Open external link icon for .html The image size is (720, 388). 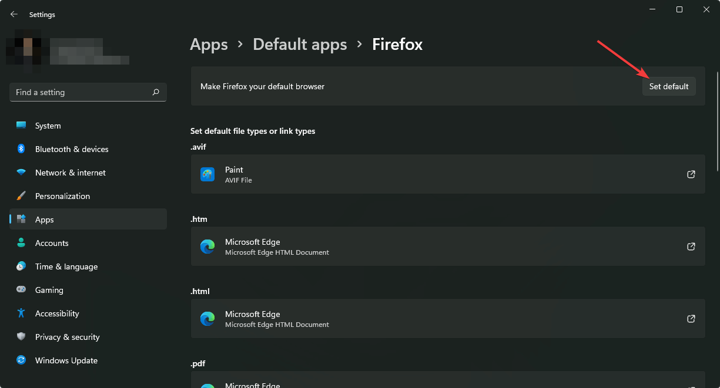tap(691, 319)
